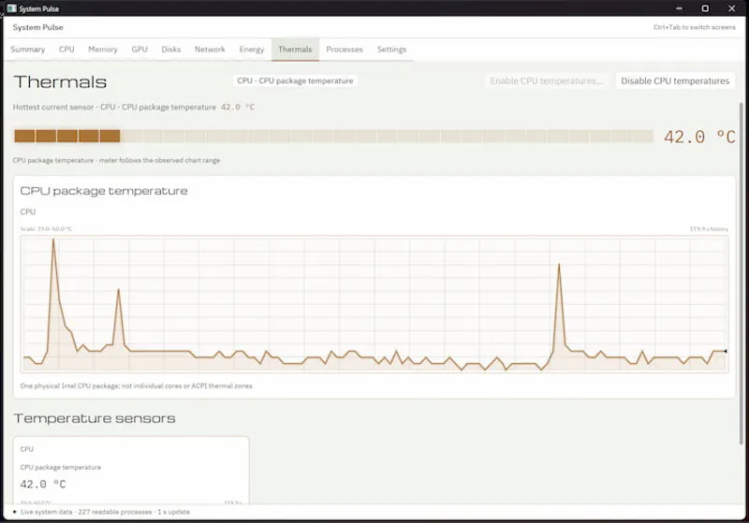Click 'Live system data' status bar text

coord(105,512)
